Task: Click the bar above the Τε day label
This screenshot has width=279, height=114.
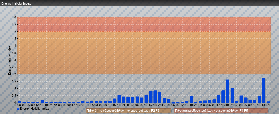Action: pyautogui.click(x=128, y=100)
